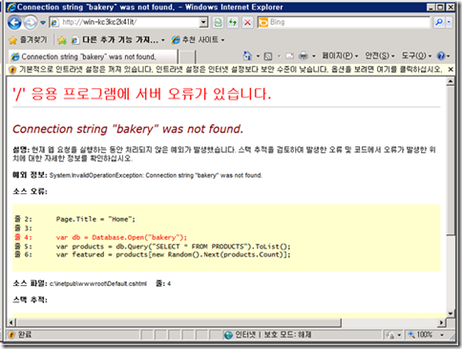Screen dimensions: 462x349
Task: Open the 페이지(P) menu
Action: pyautogui.click(x=340, y=56)
